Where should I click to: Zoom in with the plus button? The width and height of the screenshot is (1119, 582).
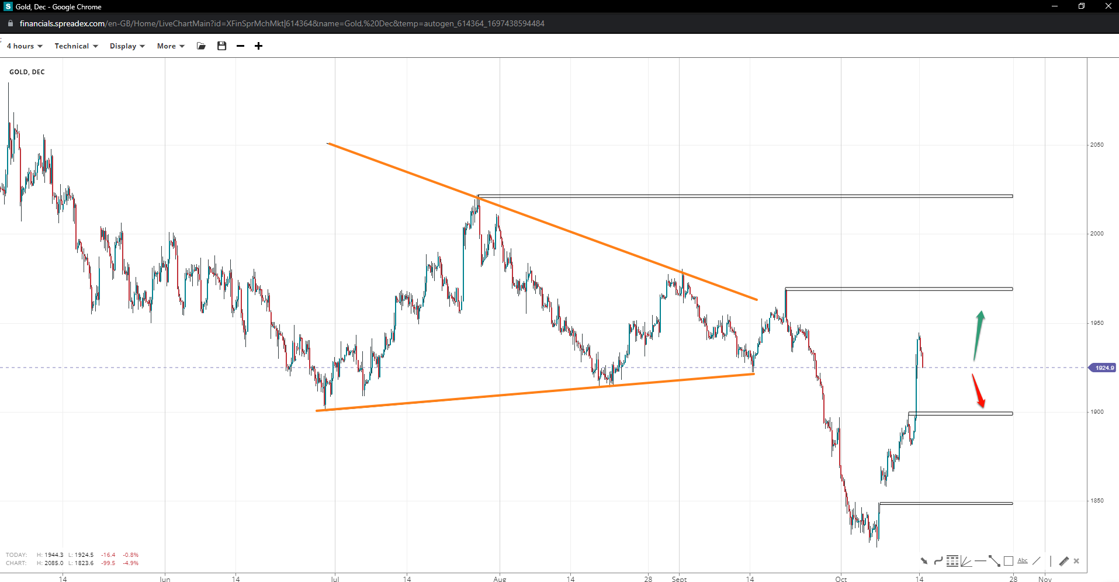coord(258,46)
